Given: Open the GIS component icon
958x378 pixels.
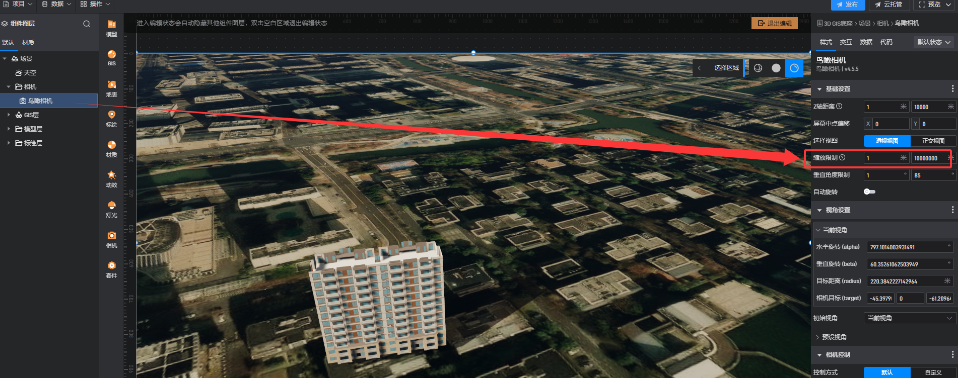Looking at the screenshot, I should (111, 58).
